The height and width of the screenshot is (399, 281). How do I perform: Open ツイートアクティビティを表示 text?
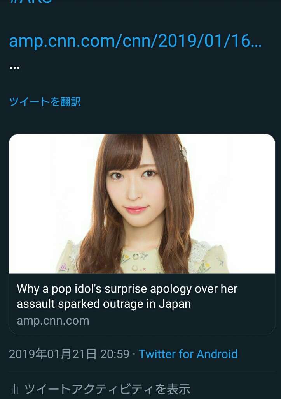(107, 389)
